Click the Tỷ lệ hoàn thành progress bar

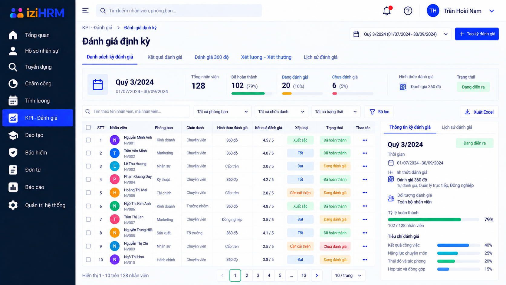(433, 220)
